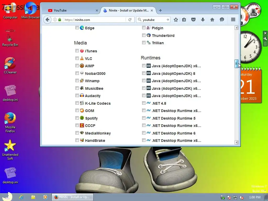
Task: Close the desktop gadget with X button
Action: coord(265,33)
